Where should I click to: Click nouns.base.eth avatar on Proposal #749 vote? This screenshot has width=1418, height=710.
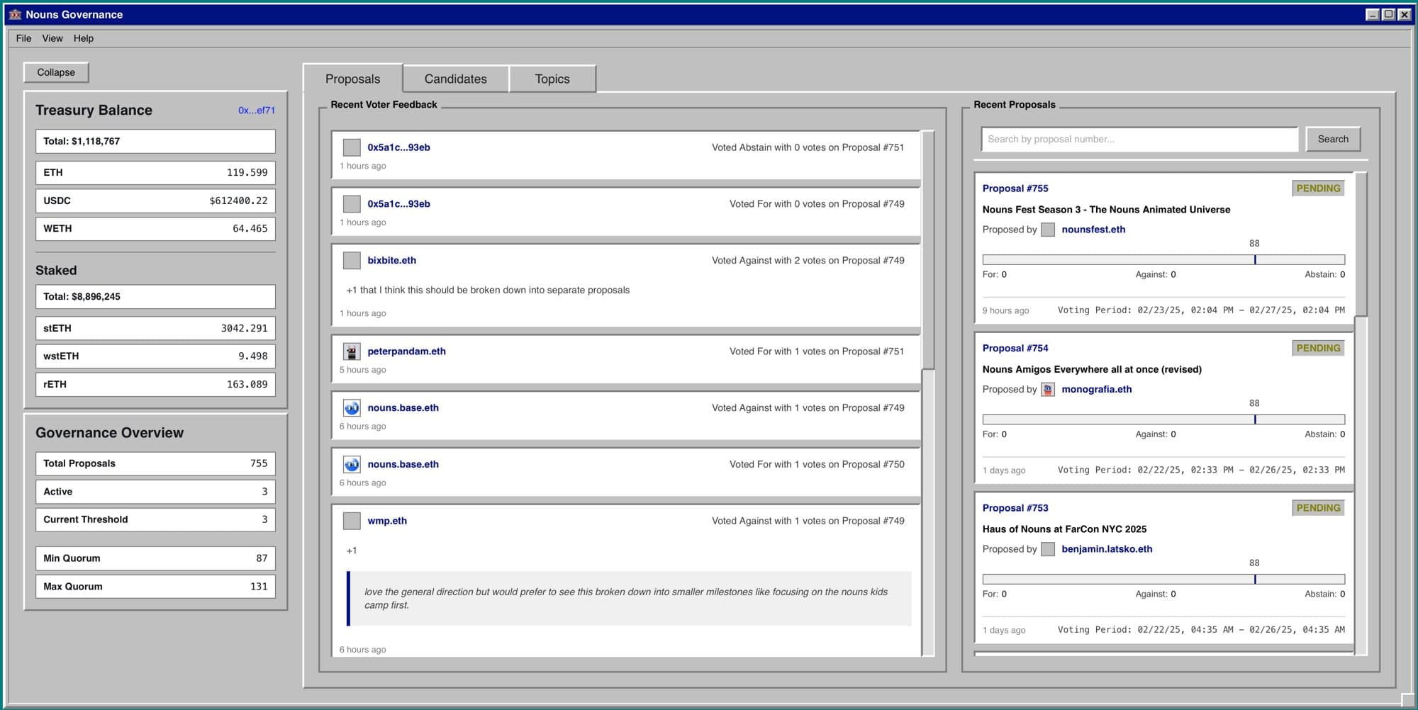click(352, 408)
